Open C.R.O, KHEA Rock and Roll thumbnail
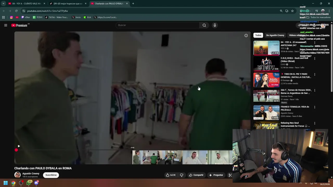Image resolution: width=333 pixels, height=187 pixels. [x=266, y=64]
